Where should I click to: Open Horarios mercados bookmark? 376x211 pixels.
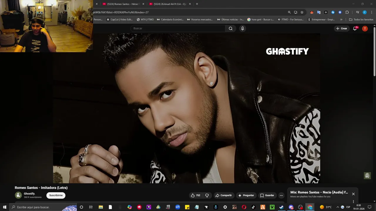(200, 19)
